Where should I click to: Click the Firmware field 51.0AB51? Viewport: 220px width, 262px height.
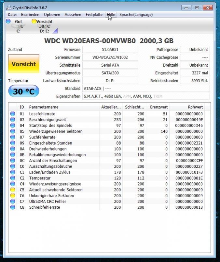tap(110, 50)
